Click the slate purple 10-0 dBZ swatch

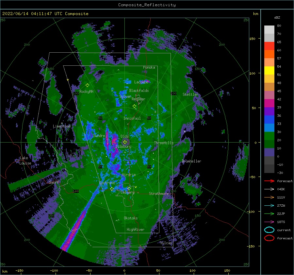(269, 152)
